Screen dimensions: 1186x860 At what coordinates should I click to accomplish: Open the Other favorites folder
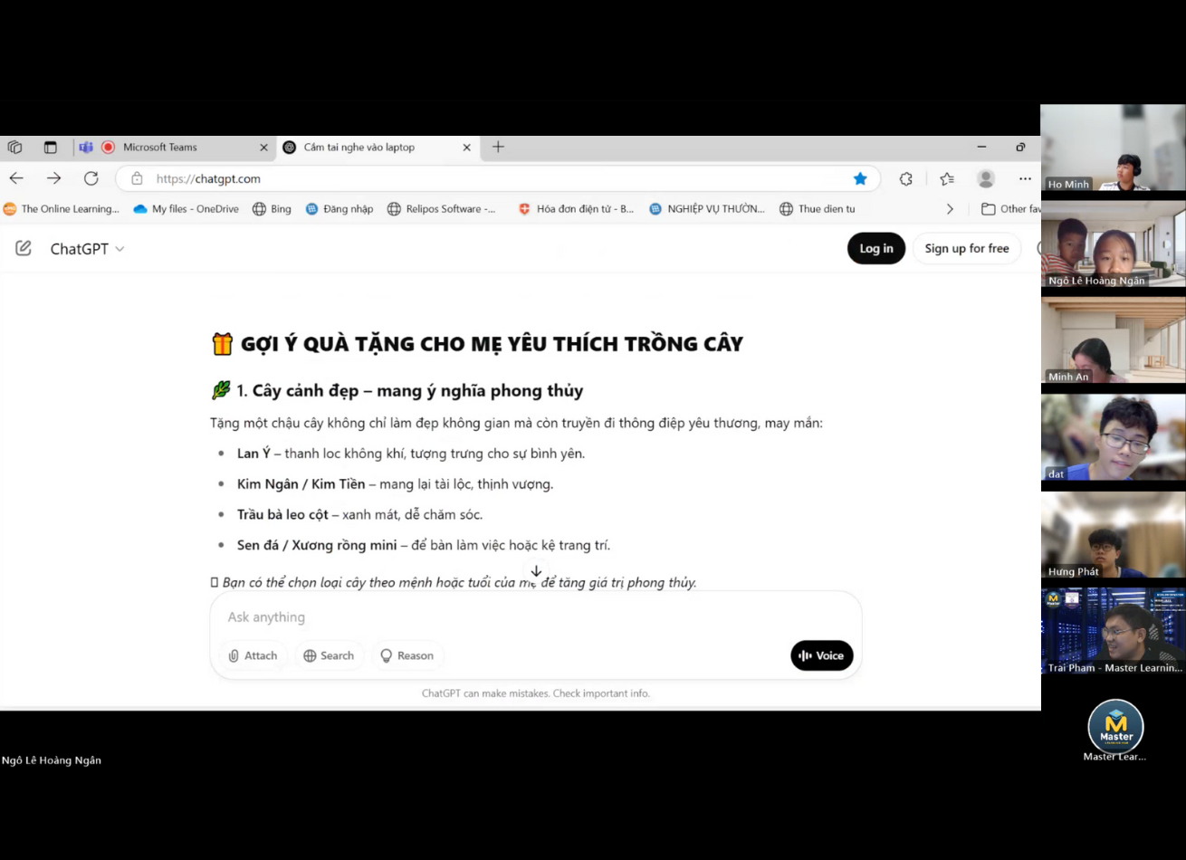tap(1011, 209)
